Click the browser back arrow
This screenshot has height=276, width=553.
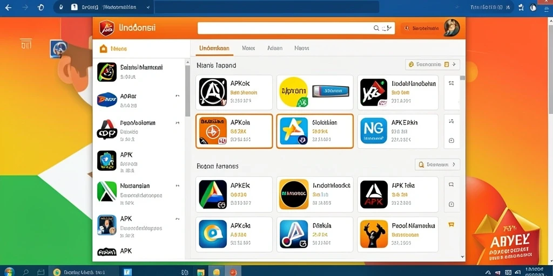pyautogui.click(x=8, y=8)
